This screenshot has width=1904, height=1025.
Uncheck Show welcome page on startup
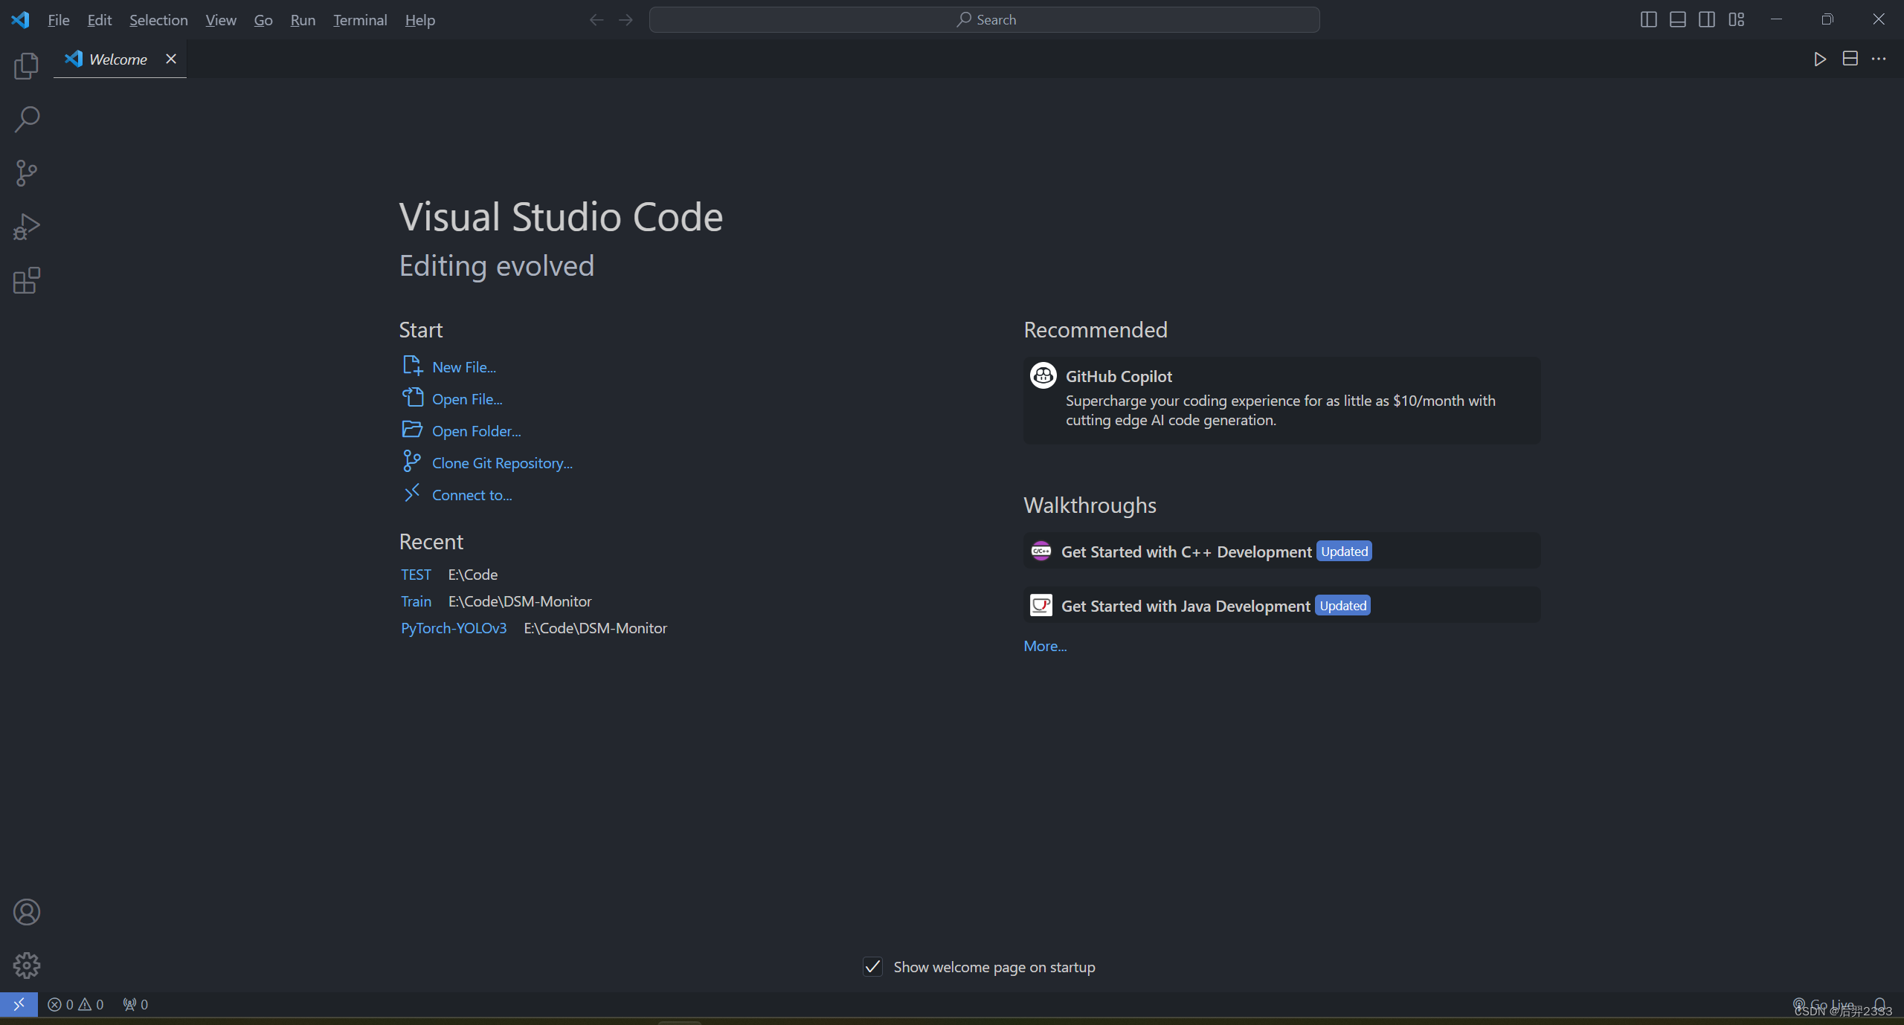[x=872, y=966]
